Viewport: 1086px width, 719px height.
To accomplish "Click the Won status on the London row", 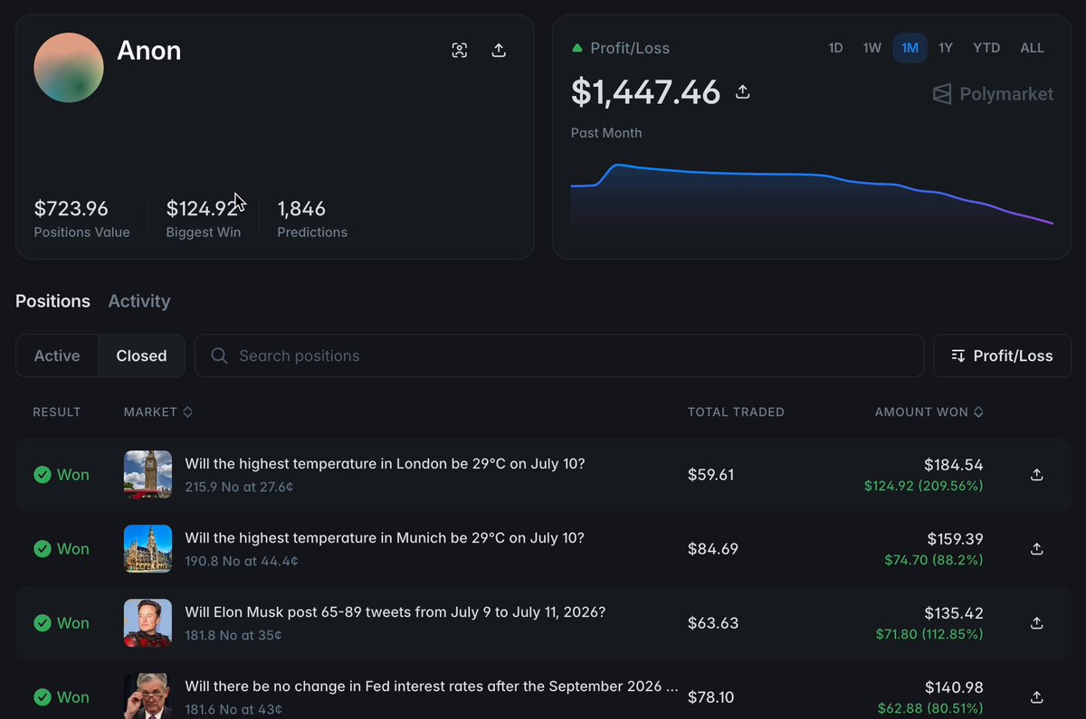I will 62,475.
